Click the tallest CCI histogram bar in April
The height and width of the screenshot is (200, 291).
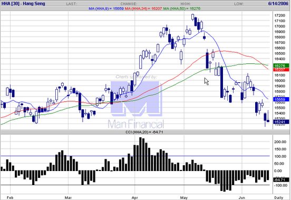click(x=140, y=154)
